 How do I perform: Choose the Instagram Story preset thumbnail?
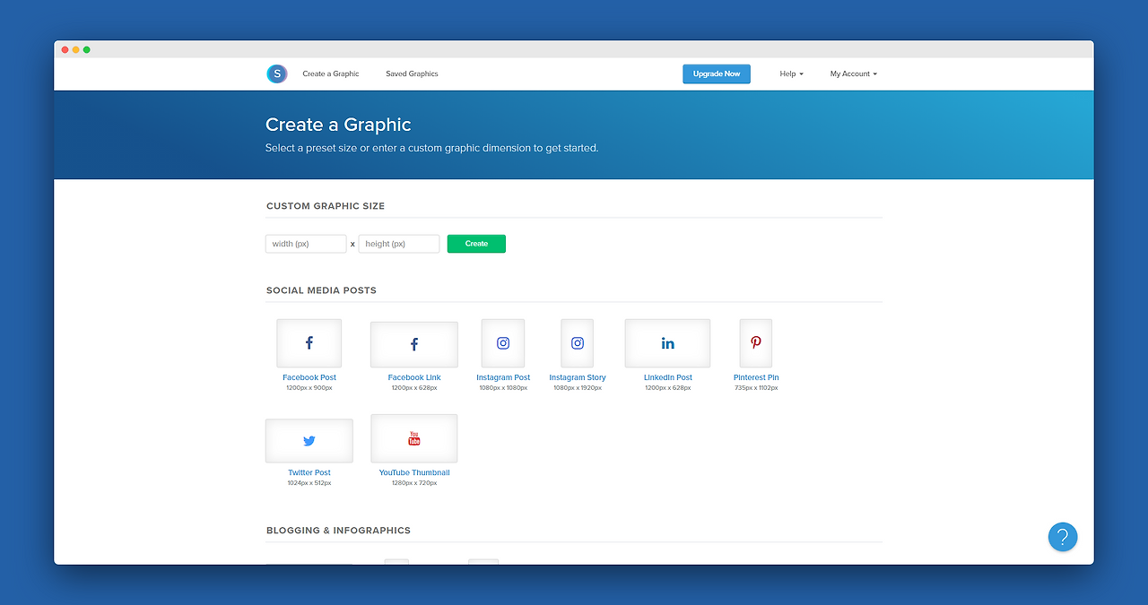[x=578, y=343]
